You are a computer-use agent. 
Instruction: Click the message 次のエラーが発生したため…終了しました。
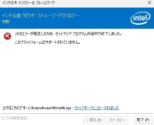[68, 34]
